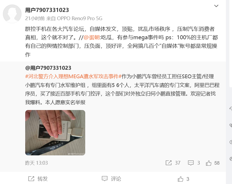Click the OPPO Reno9 Pro 5G source text
The height and width of the screenshot is (184, 232).
pos(80,18)
